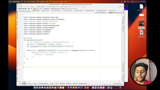Open App Quality Insights tool window

click(43, 83)
